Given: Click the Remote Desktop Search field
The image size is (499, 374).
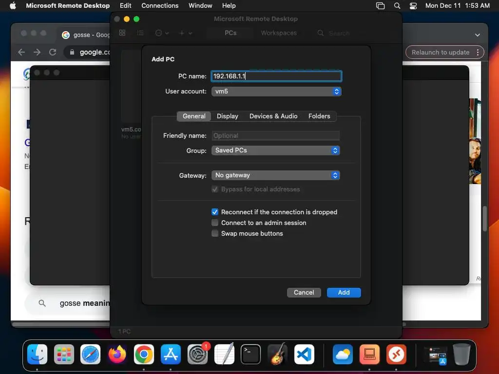Looking at the screenshot, I should (339, 33).
